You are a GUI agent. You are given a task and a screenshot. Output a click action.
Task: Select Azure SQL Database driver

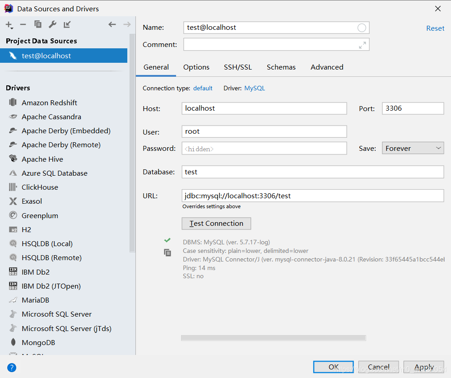(64, 173)
